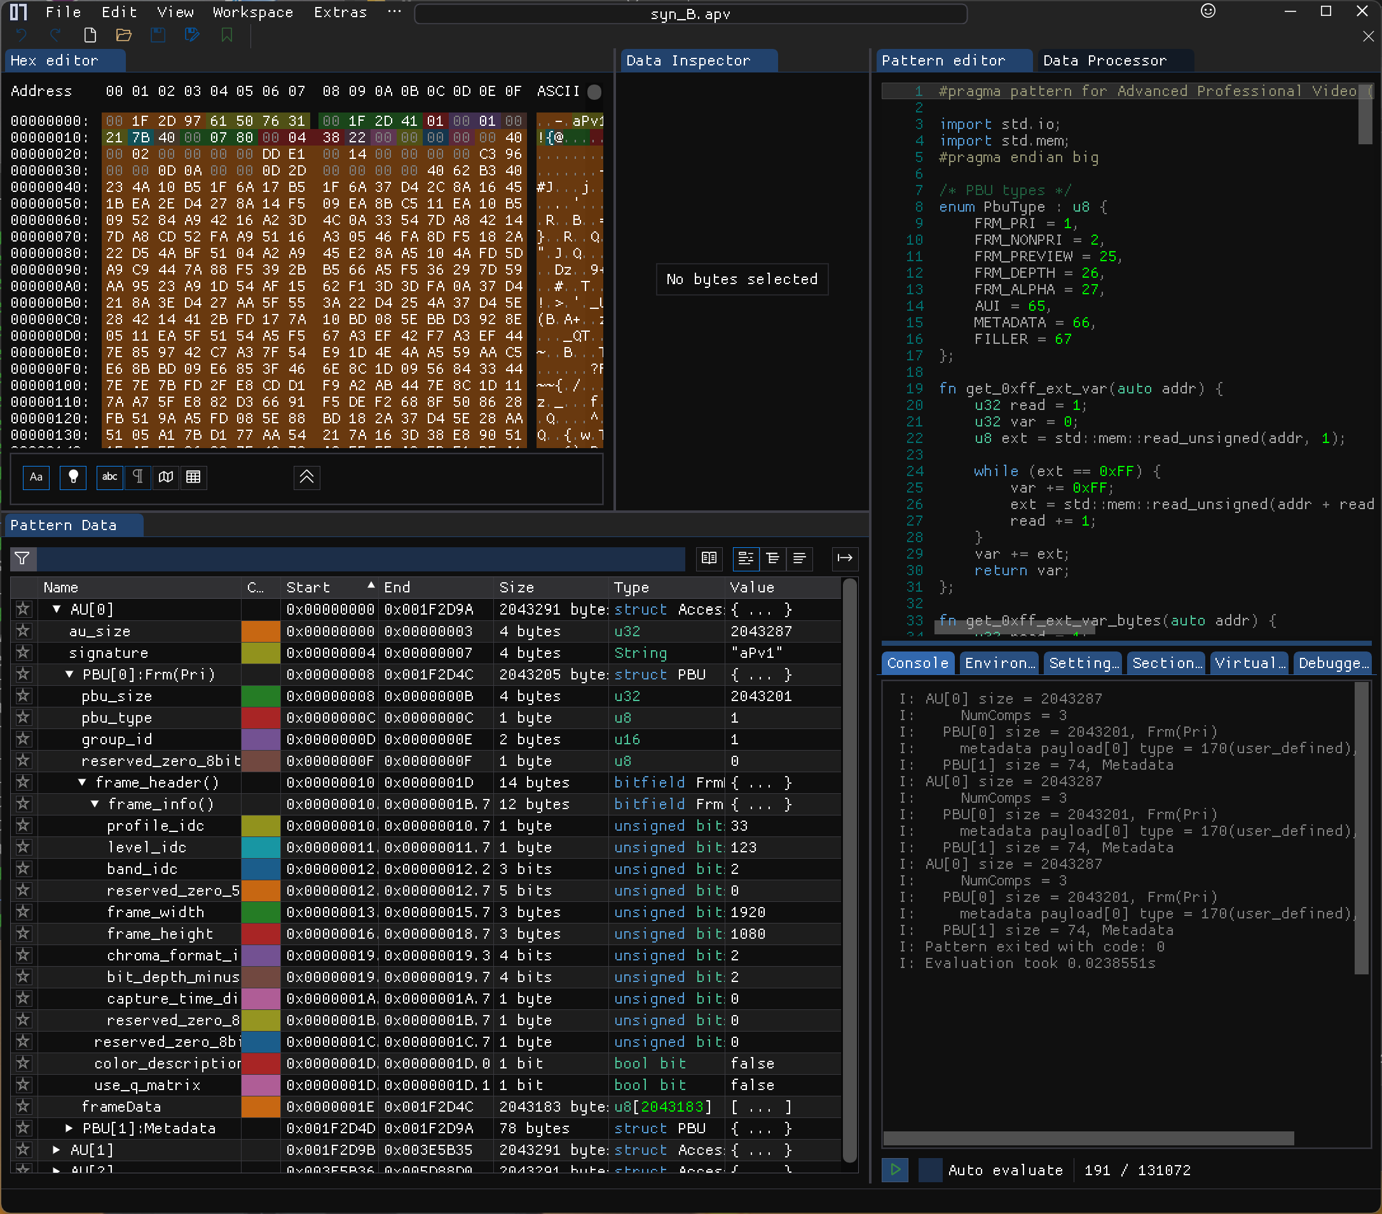Image resolution: width=1382 pixels, height=1214 pixels.
Task: Select the flattened list view icon
Action: coord(799,558)
